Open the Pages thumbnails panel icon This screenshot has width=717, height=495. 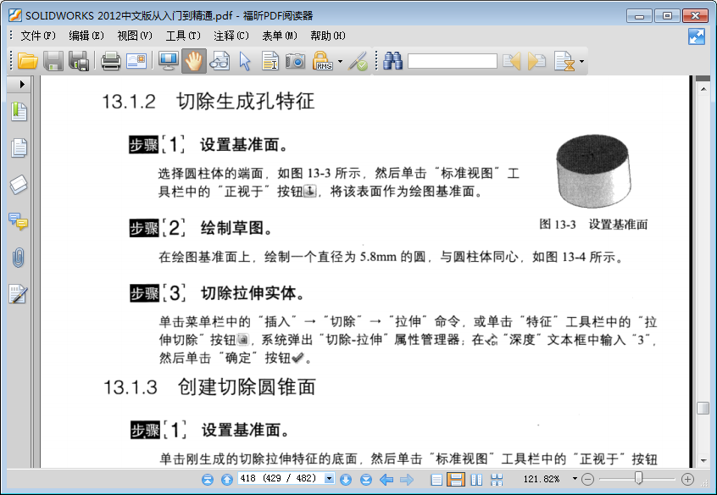pos(19,147)
